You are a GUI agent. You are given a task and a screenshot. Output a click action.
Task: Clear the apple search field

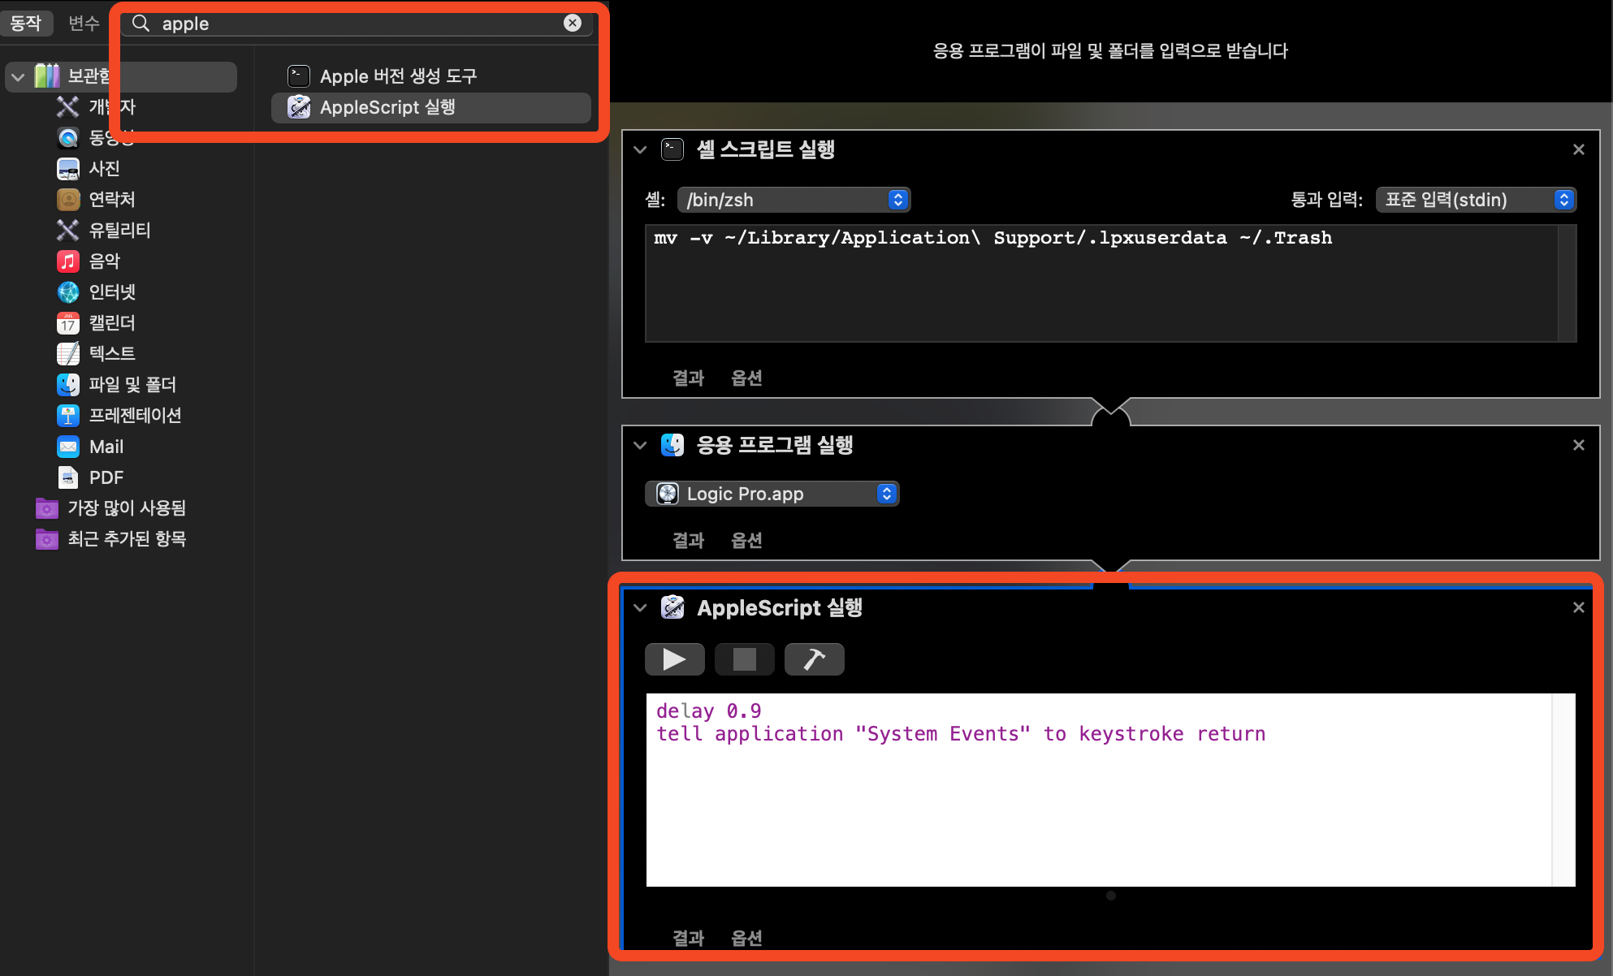pyautogui.click(x=573, y=23)
